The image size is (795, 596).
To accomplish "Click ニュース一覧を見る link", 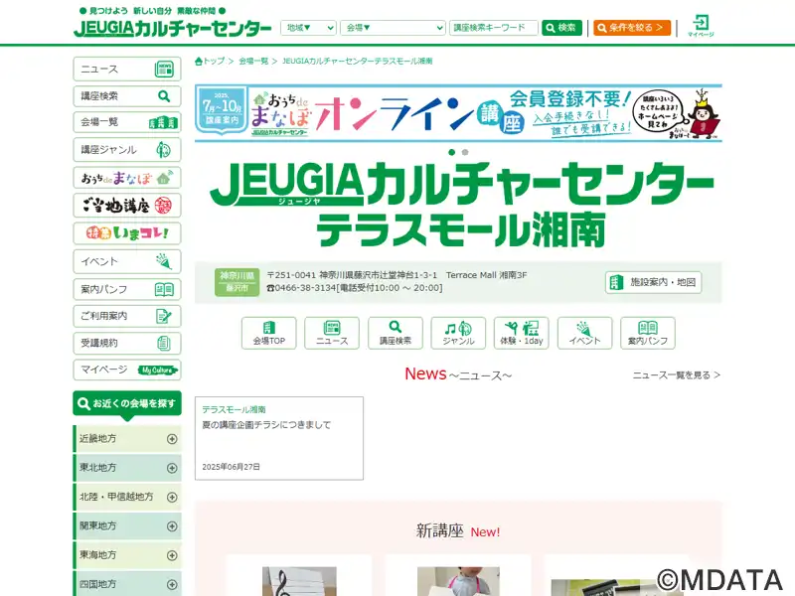I will pos(677,375).
